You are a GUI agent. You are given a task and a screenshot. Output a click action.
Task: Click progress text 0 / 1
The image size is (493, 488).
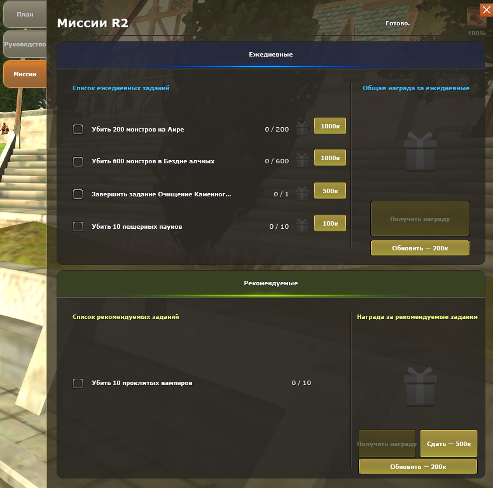281,194
